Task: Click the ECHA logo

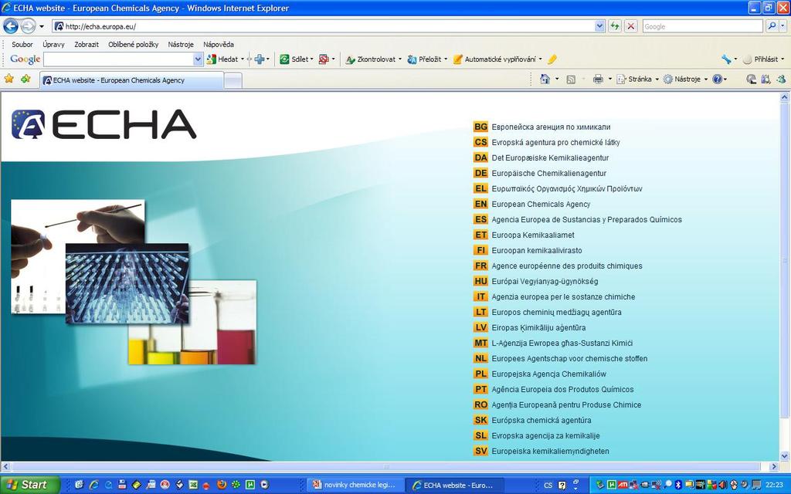Action: 104,124
